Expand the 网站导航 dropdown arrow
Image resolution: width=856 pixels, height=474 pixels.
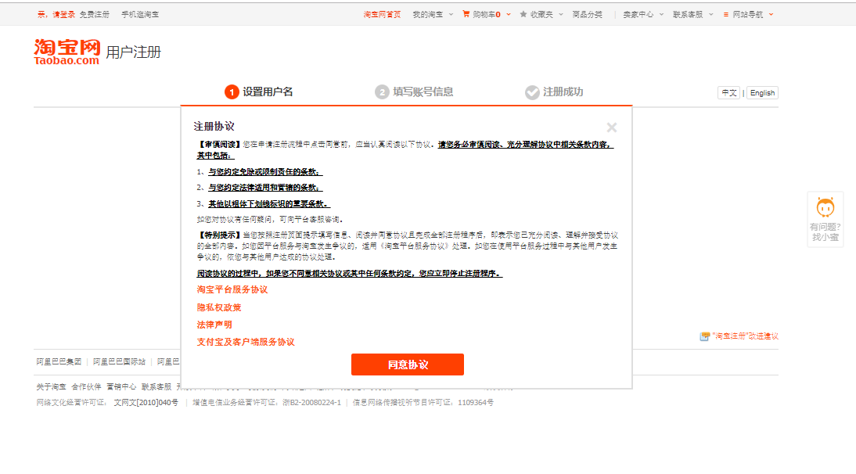[771, 15]
